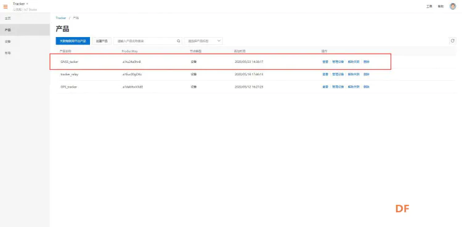Screen dimensions: 462x227
Task: Click 查看 for GNSS_tacker
Action: [325, 62]
